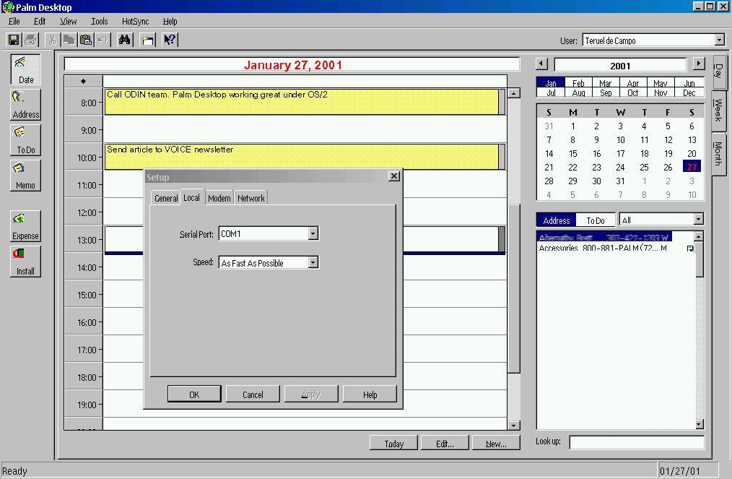Go to next year arrow
This screenshot has width=732, height=479.
[x=699, y=63]
